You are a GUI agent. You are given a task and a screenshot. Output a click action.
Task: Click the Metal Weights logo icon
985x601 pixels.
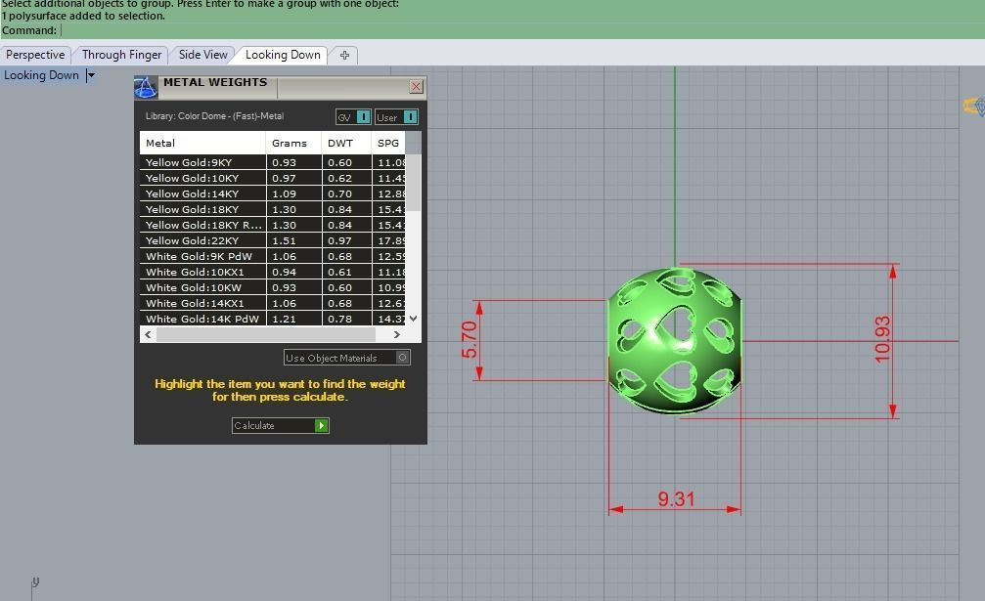tap(146, 88)
